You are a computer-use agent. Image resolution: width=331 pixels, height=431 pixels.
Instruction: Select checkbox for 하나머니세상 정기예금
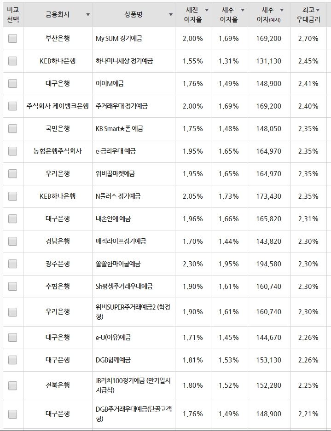[x=12, y=61]
